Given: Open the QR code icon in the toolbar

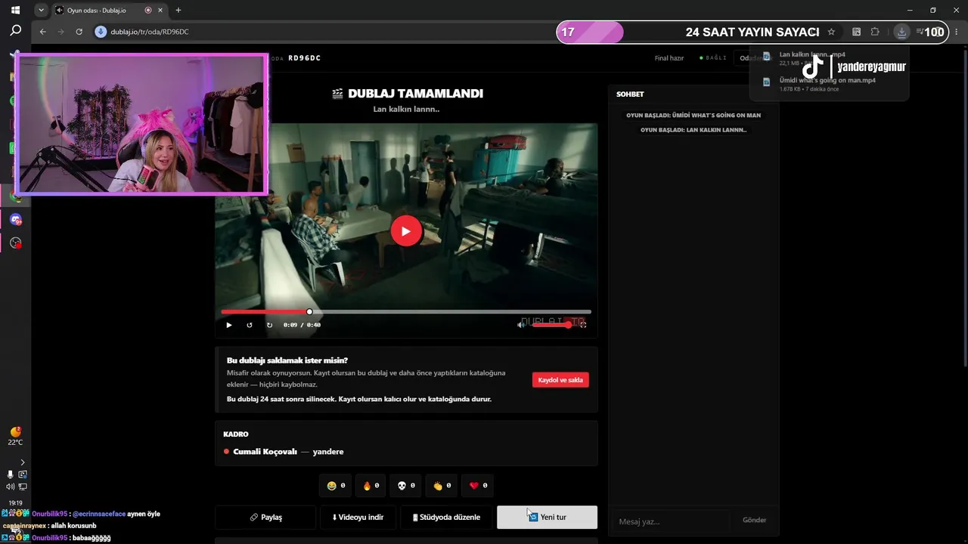Looking at the screenshot, I should coord(856,32).
